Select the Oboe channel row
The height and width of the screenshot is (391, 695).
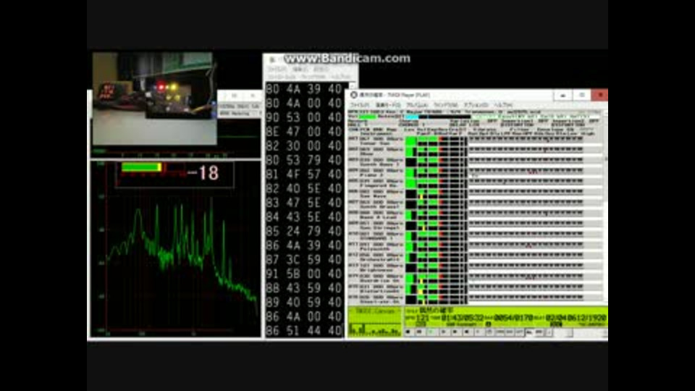475,151
